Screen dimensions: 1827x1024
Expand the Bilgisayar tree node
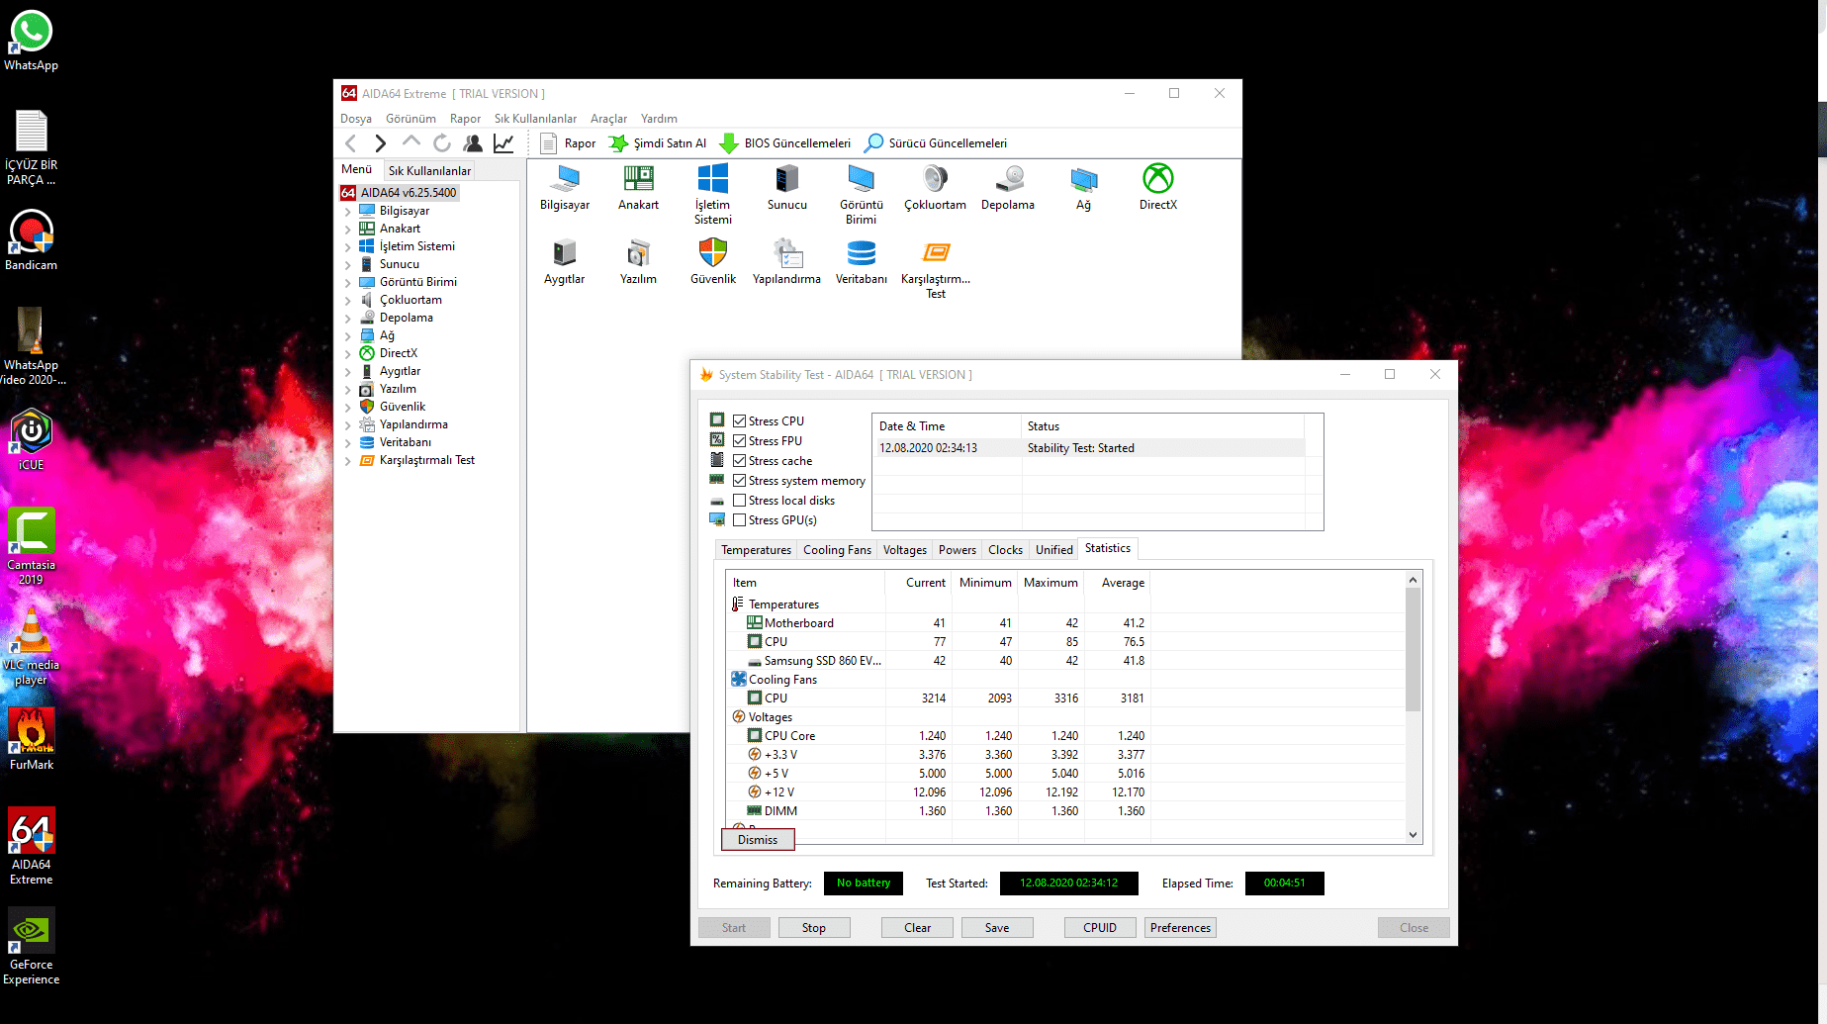point(347,212)
